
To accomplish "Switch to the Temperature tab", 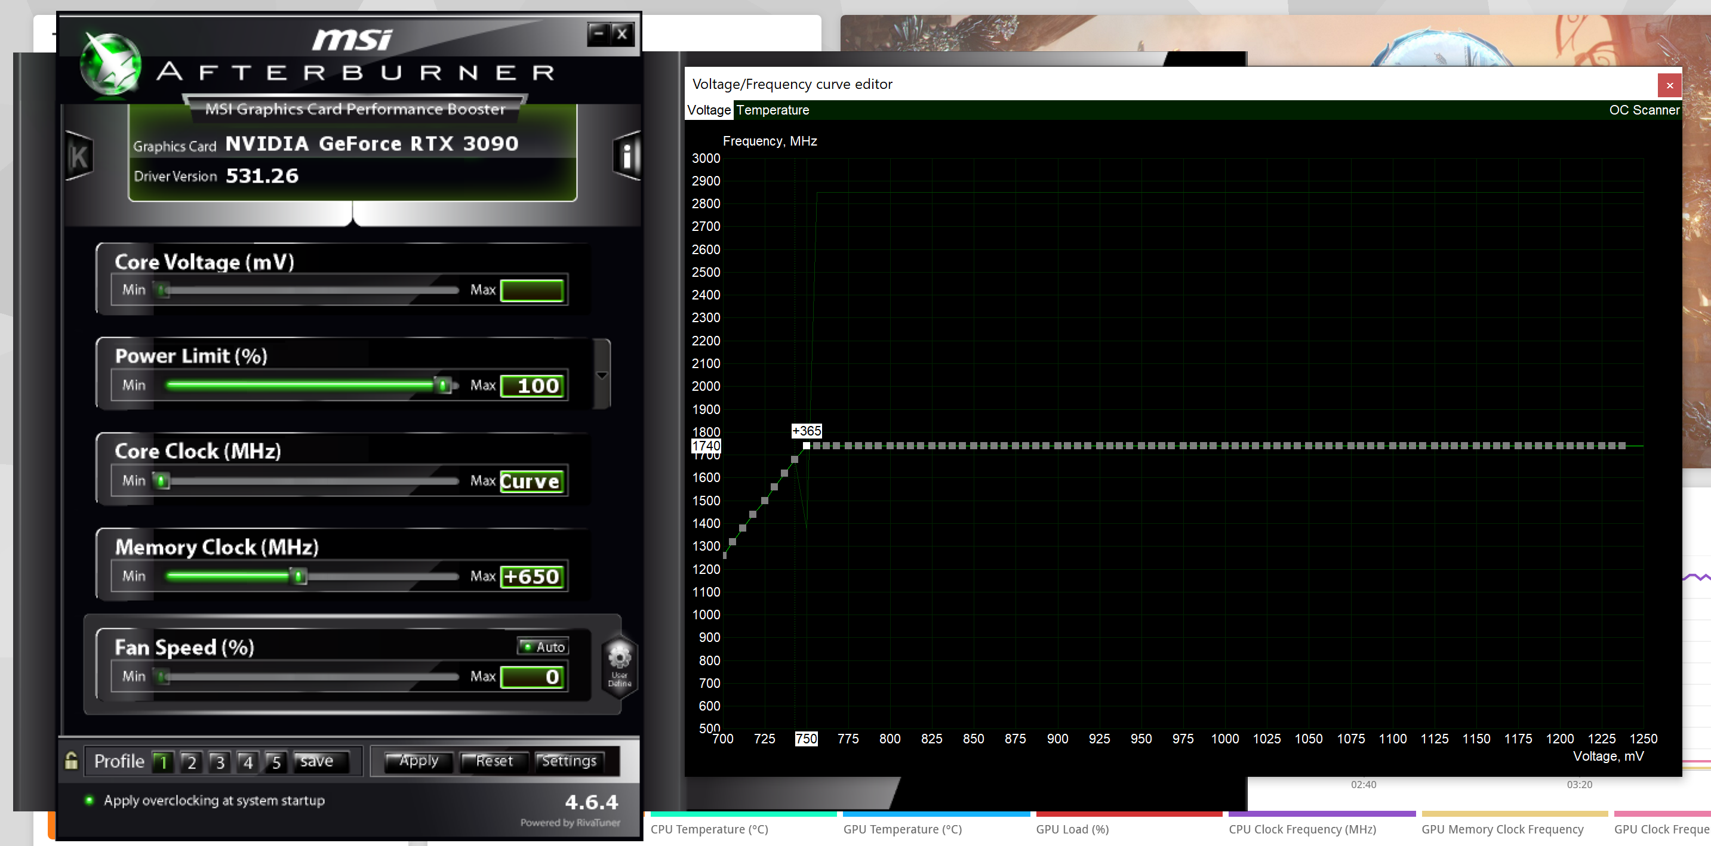I will pyautogui.click(x=772, y=110).
